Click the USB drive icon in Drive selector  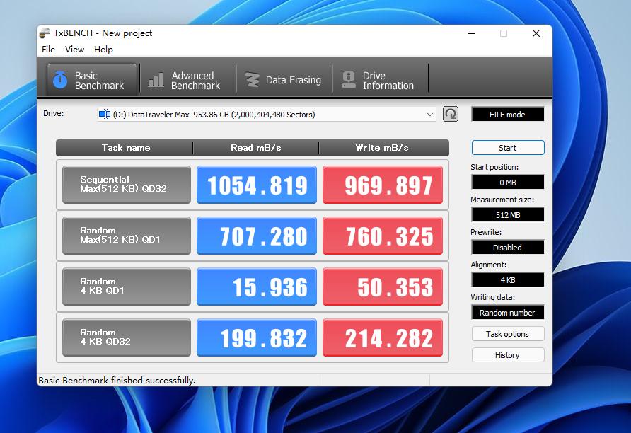click(105, 115)
